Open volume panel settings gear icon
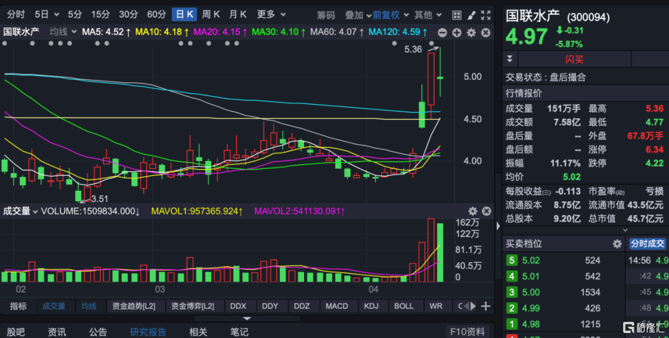The width and height of the screenshot is (669, 338). pyautogui.click(x=472, y=211)
